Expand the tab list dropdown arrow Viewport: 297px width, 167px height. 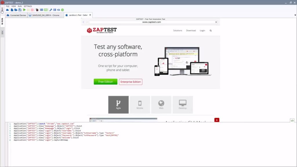click(295, 15)
